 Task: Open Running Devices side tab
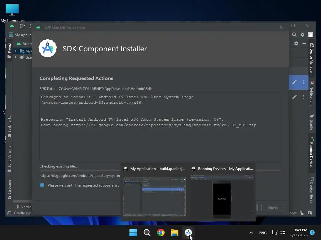[x=312, y=152]
